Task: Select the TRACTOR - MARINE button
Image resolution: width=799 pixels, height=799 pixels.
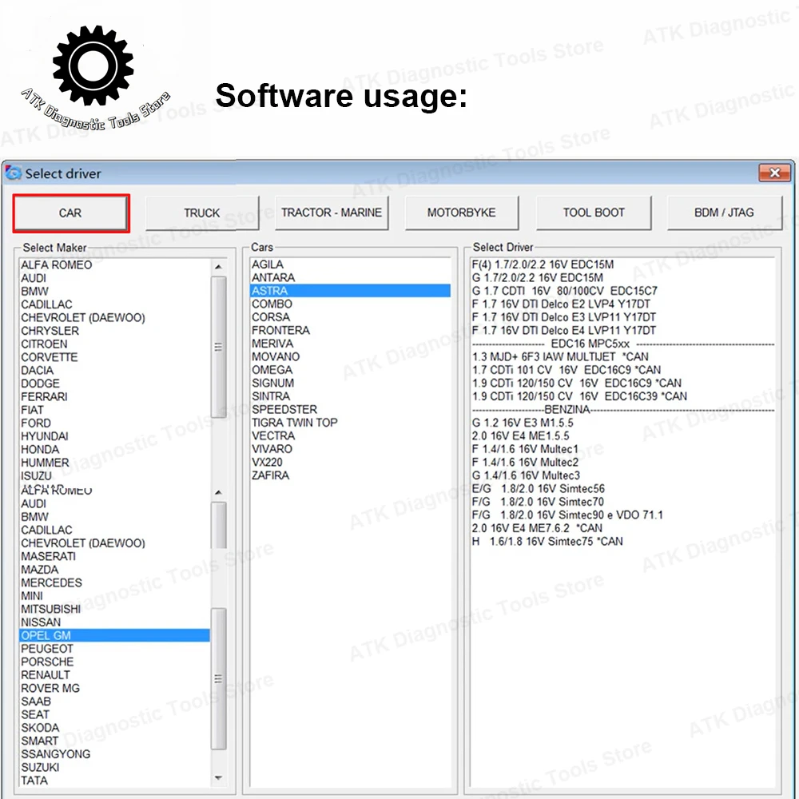Action: tap(332, 213)
